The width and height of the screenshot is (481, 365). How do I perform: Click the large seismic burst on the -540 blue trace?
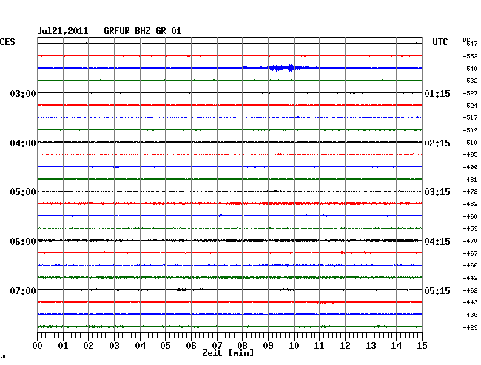(280, 68)
